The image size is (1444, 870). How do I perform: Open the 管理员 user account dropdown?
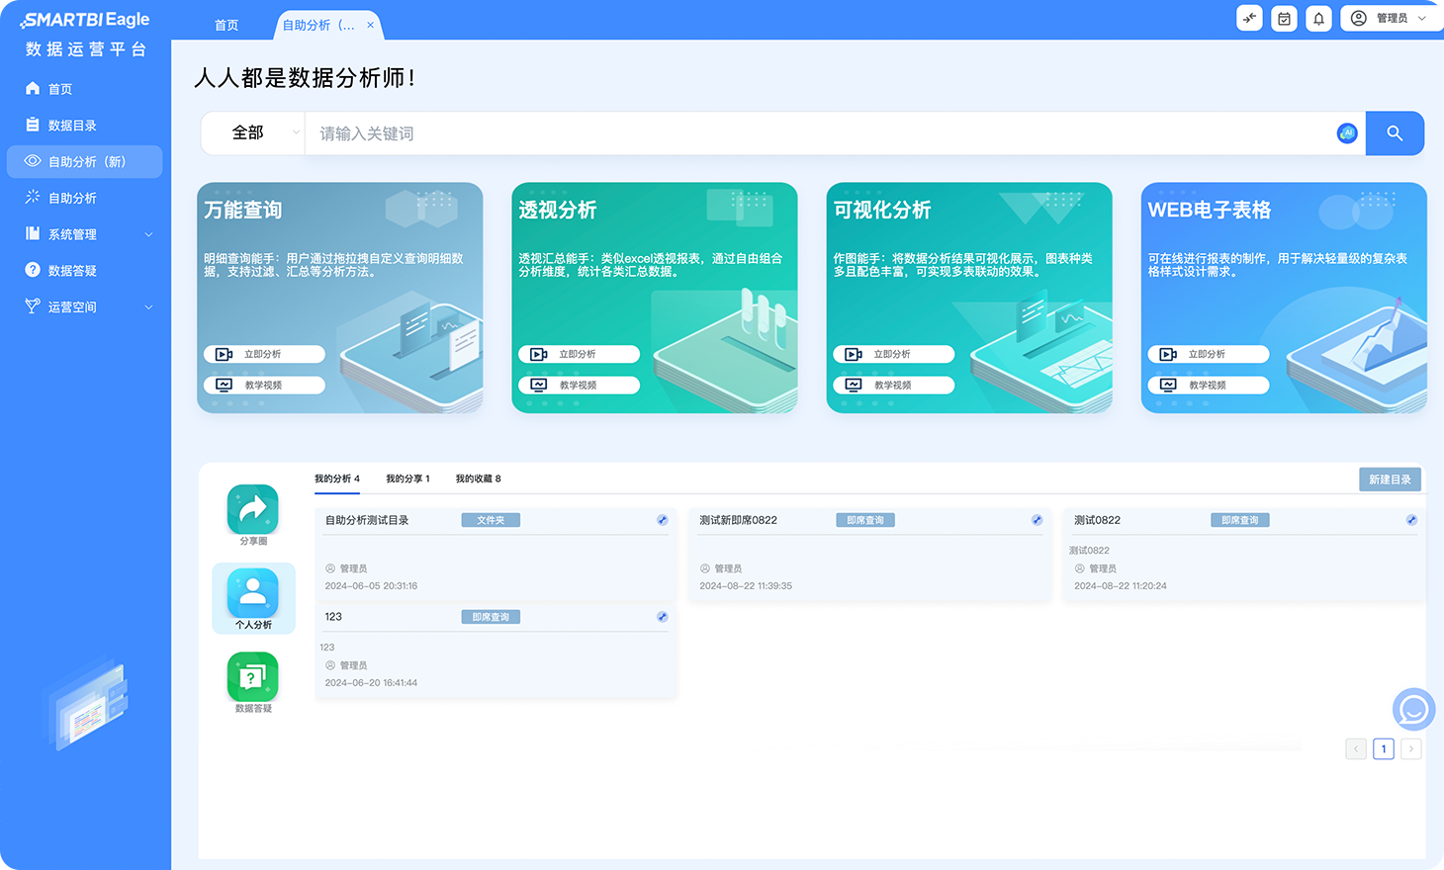pyautogui.click(x=1390, y=19)
